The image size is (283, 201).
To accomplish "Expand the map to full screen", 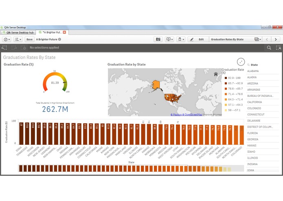I will pyautogui.click(x=241, y=62).
